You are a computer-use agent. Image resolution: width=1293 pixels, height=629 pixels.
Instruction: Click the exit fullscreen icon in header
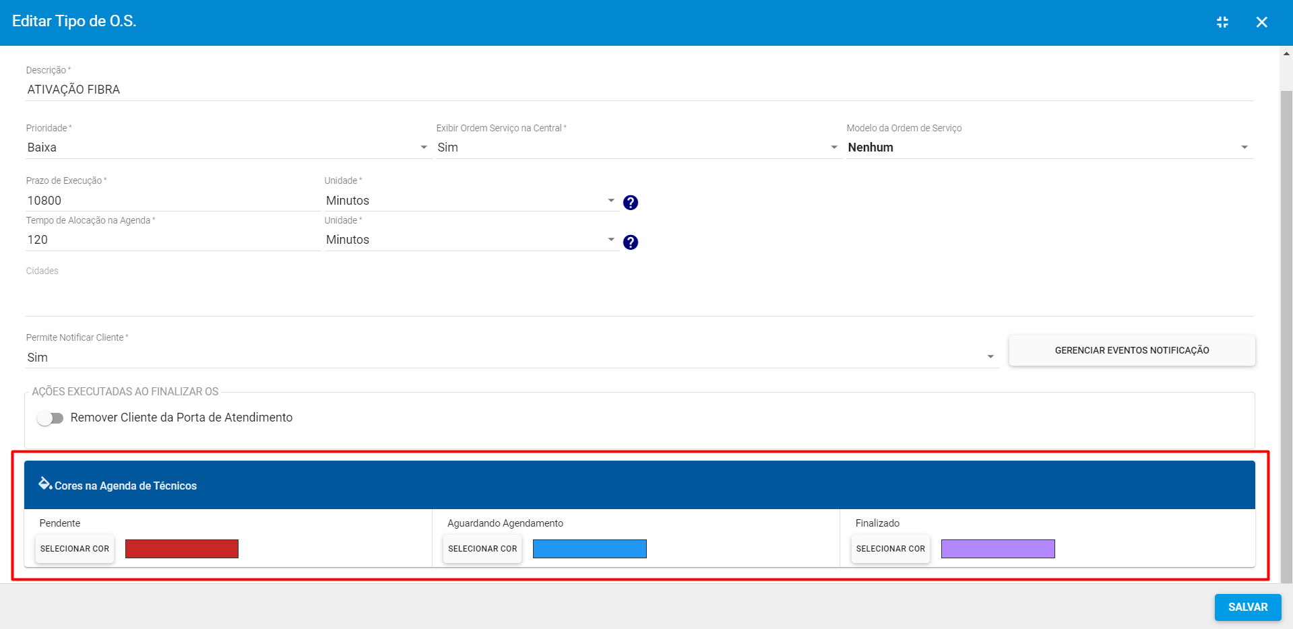pyautogui.click(x=1222, y=22)
